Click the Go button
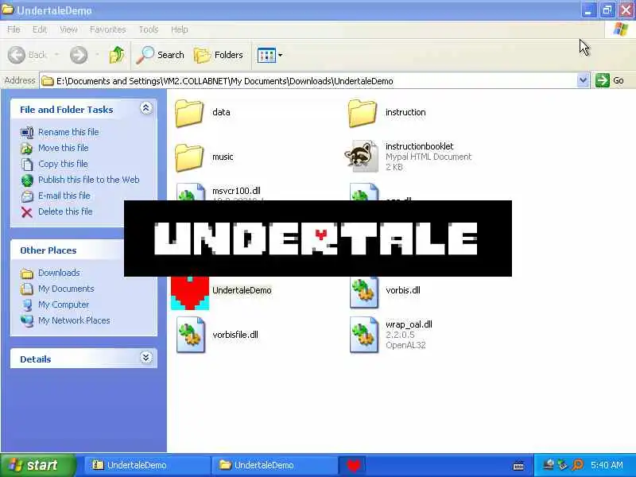Viewport: 636px width, 477px height. point(610,80)
